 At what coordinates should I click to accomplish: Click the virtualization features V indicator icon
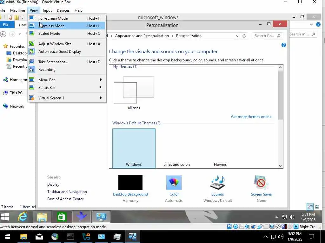coord(284,227)
